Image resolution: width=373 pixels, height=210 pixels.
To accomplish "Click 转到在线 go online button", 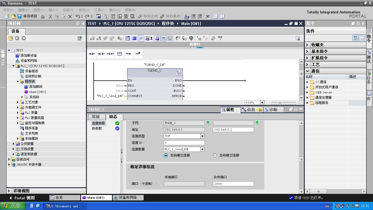I will point(148,16).
